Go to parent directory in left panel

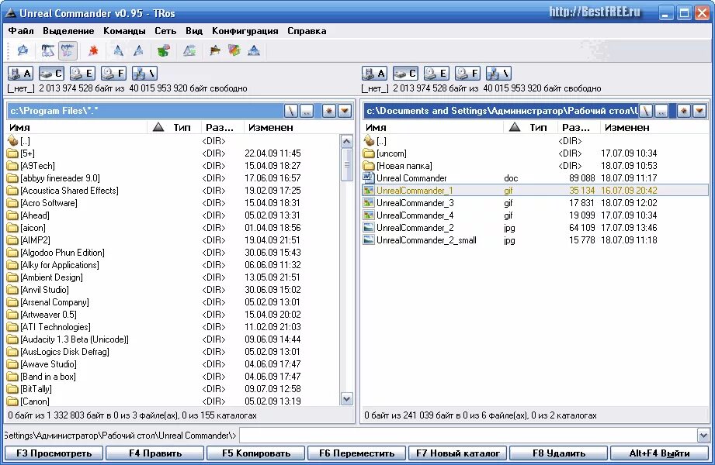(x=307, y=111)
